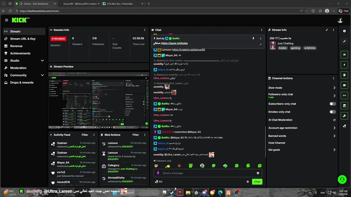This screenshot has height=197, width=351.
Task: Open Channel Actions three-dot menu
Action: 333,78
